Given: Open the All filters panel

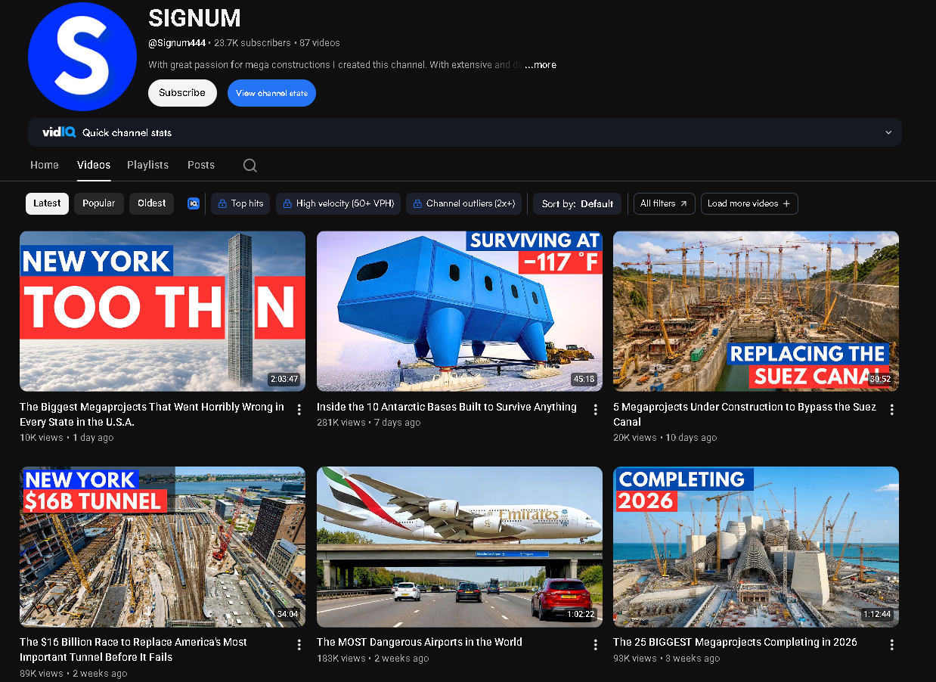Looking at the screenshot, I should (664, 203).
